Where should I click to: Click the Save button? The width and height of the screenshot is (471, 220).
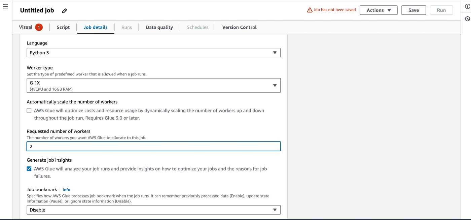click(413, 10)
